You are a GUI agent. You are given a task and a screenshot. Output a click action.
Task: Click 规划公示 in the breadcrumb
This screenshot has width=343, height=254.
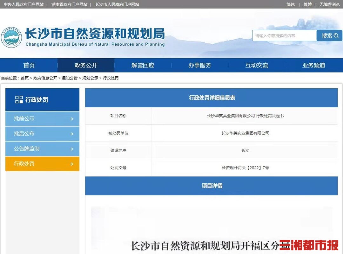point(90,78)
